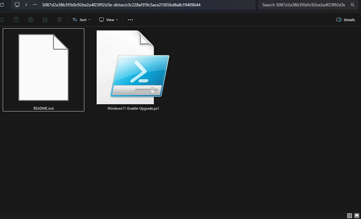Click the Windows11-Enable-Upgrade.ps1 file name label
This screenshot has height=219, width=361.
pyautogui.click(x=133, y=108)
